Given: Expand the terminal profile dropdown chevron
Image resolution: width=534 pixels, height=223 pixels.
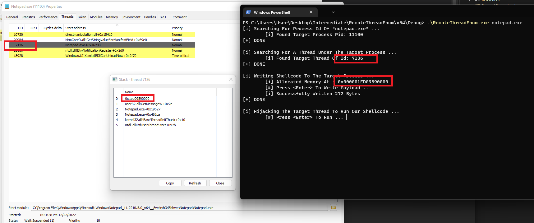Looking at the screenshot, I should click(x=333, y=12).
